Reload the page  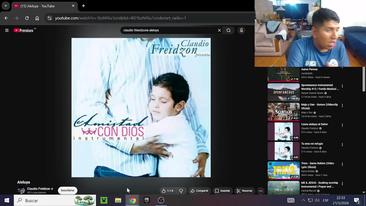click(27, 18)
